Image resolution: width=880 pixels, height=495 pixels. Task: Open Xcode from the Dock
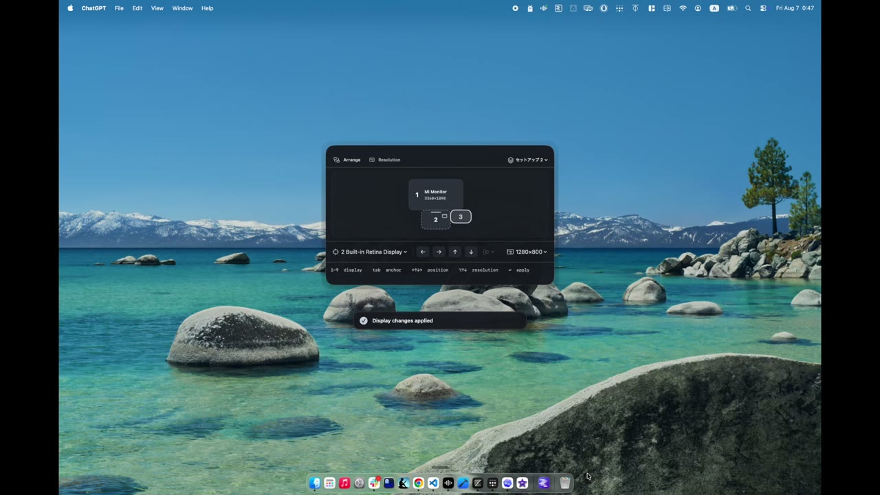coord(463,483)
